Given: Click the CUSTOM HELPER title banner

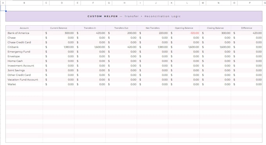Looking at the screenshot, I should point(134,16).
